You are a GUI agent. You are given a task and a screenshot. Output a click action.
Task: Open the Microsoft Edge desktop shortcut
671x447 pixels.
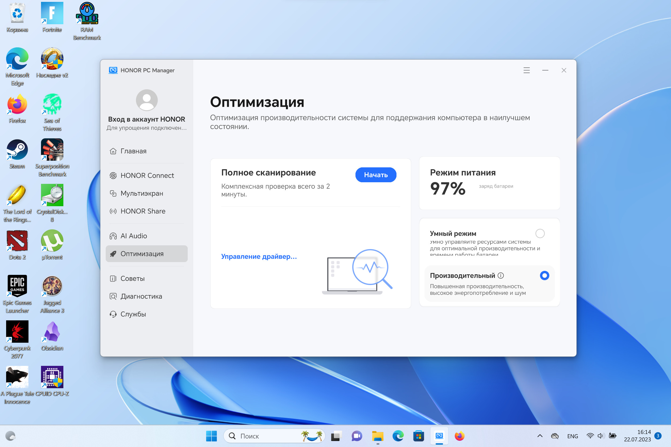coord(17,67)
